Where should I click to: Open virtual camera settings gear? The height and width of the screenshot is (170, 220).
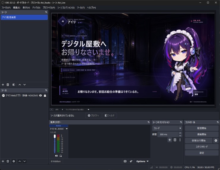tap(216, 140)
